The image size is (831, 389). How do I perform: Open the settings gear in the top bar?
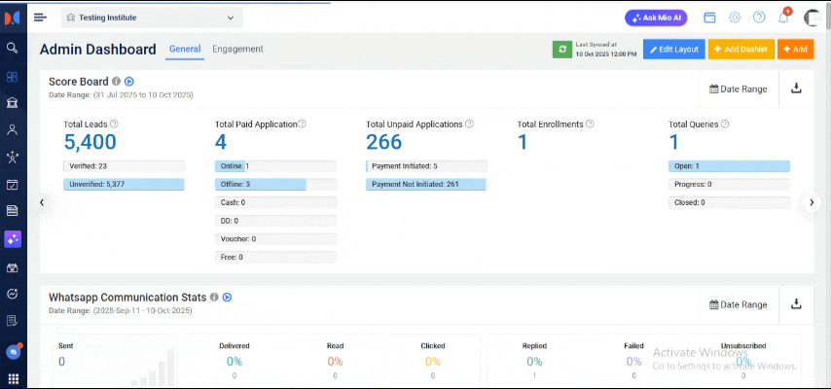click(735, 18)
